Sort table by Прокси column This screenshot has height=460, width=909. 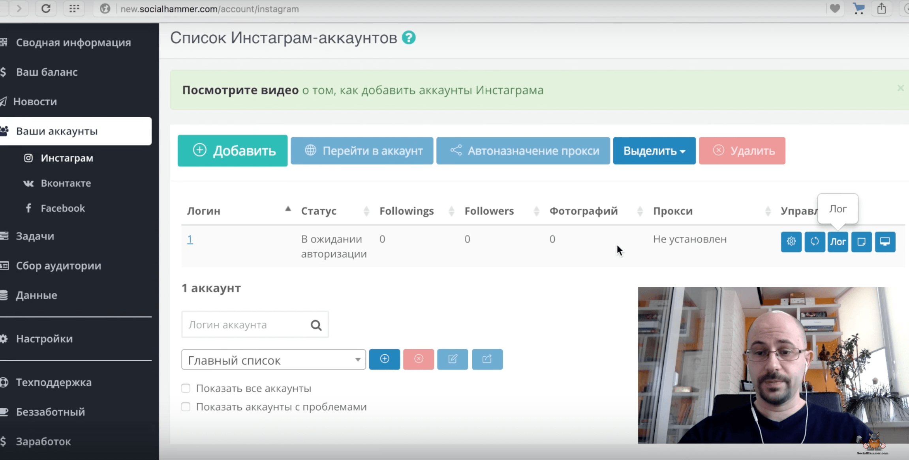coord(711,211)
